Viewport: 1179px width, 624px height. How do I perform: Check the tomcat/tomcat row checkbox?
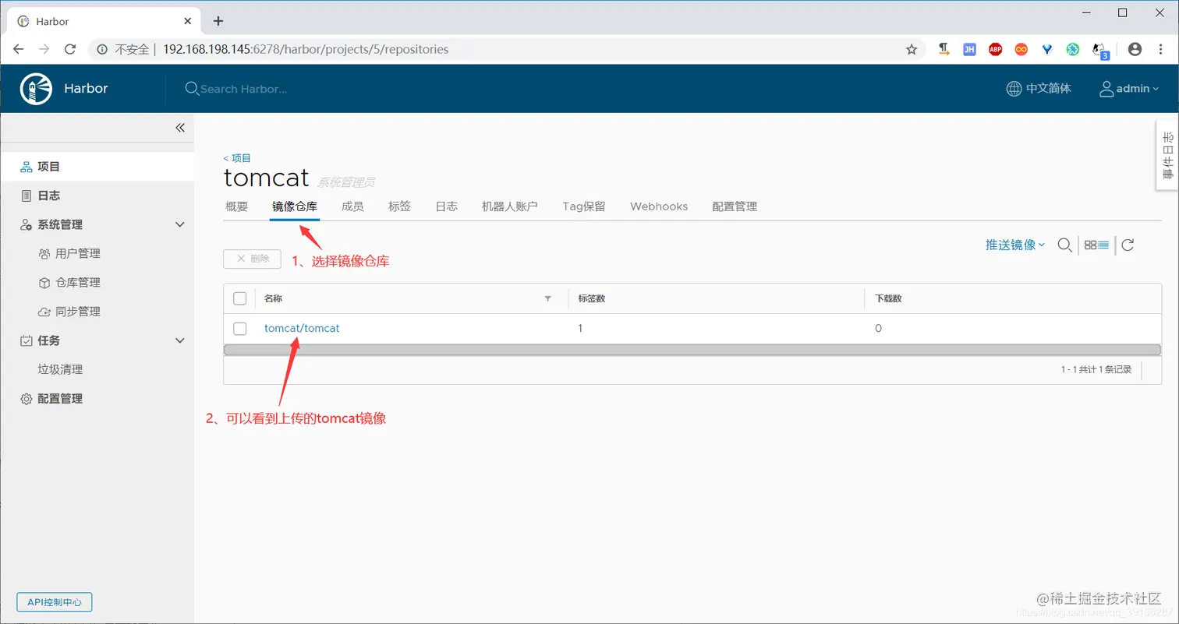tap(239, 329)
